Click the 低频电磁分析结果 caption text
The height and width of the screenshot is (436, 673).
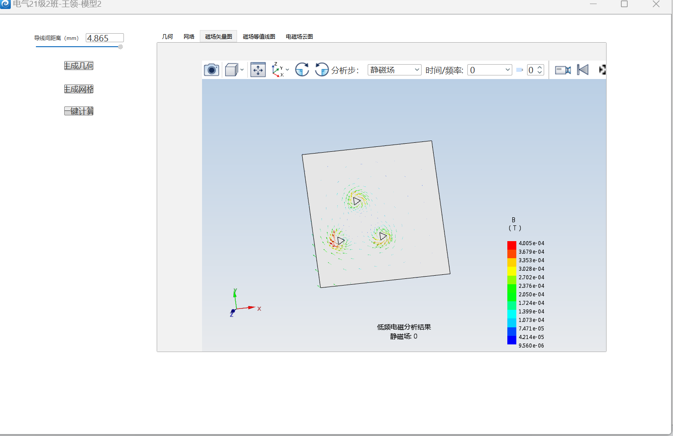coord(404,327)
